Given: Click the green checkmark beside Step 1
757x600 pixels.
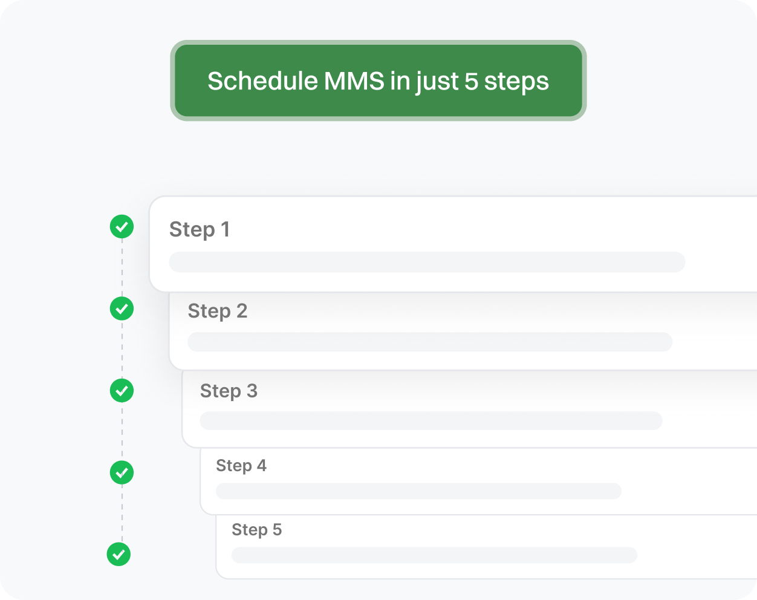Looking at the screenshot, I should 122,227.
